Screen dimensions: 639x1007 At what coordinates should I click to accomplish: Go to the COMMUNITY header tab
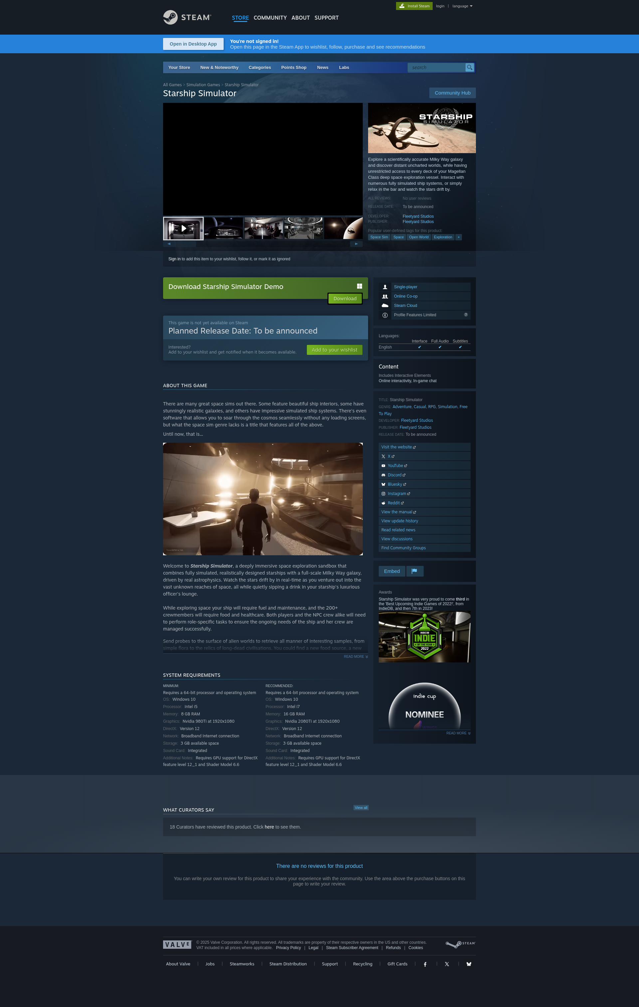[270, 18]
